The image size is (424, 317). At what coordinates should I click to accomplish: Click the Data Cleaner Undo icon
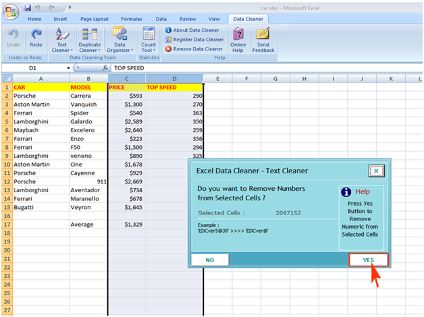14,38
